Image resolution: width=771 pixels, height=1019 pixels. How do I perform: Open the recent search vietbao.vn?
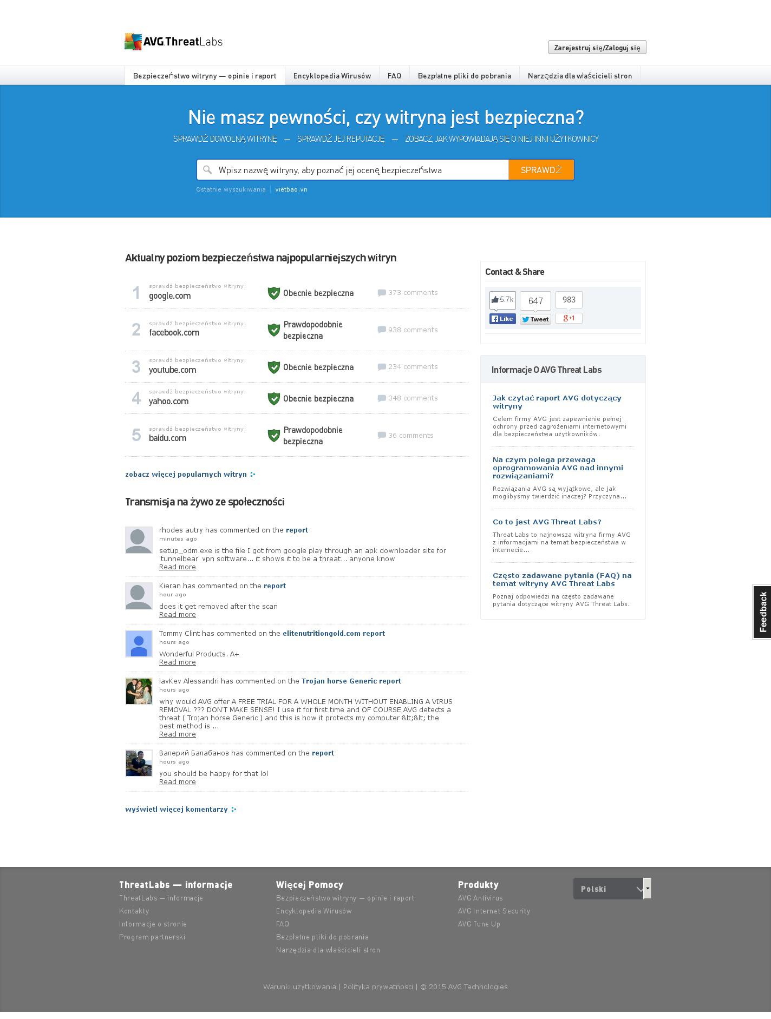point(291,189)
